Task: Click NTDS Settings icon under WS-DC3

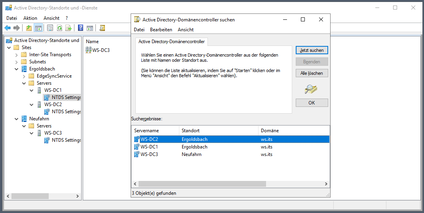Action: (x=47, y=140)
